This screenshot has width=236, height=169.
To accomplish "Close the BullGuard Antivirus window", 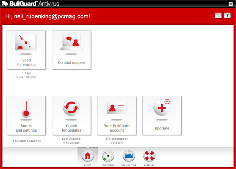I will click(231, 4).
